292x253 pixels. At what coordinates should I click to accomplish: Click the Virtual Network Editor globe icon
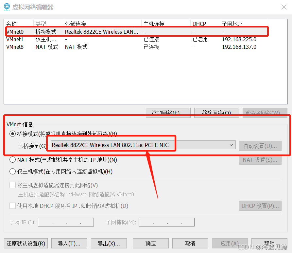pyautogui.click(x=7, y=7)
